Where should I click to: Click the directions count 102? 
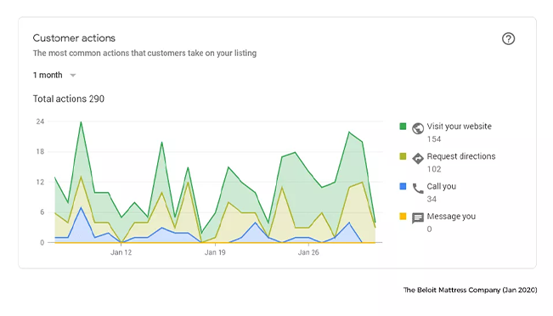click(434, 169)
